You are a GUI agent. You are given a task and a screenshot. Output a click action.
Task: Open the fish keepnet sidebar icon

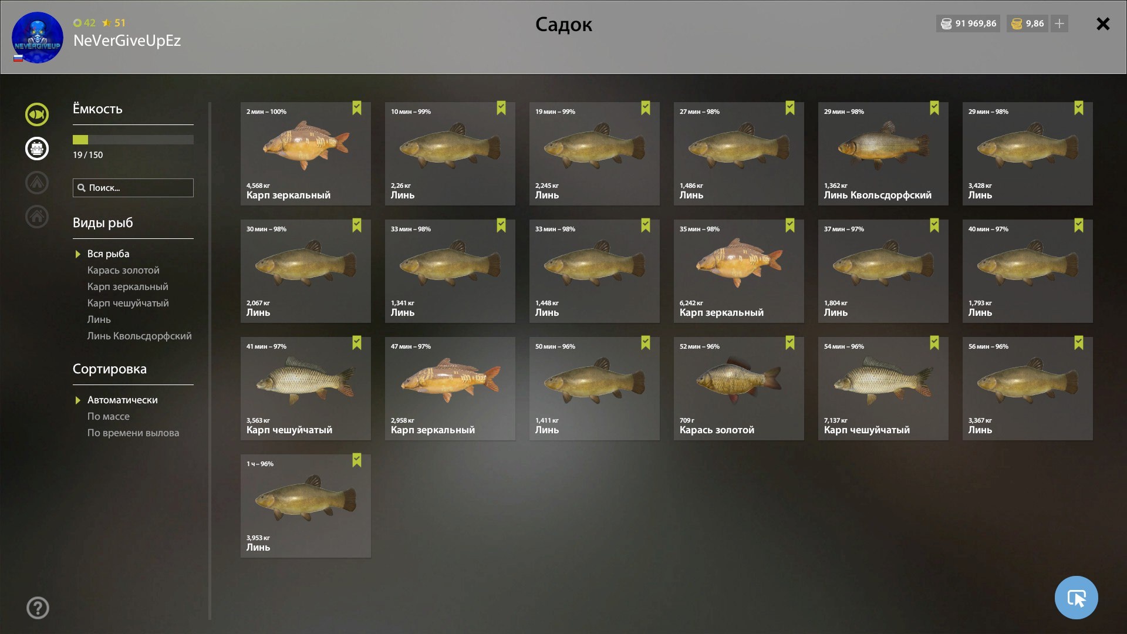(37, 114)
